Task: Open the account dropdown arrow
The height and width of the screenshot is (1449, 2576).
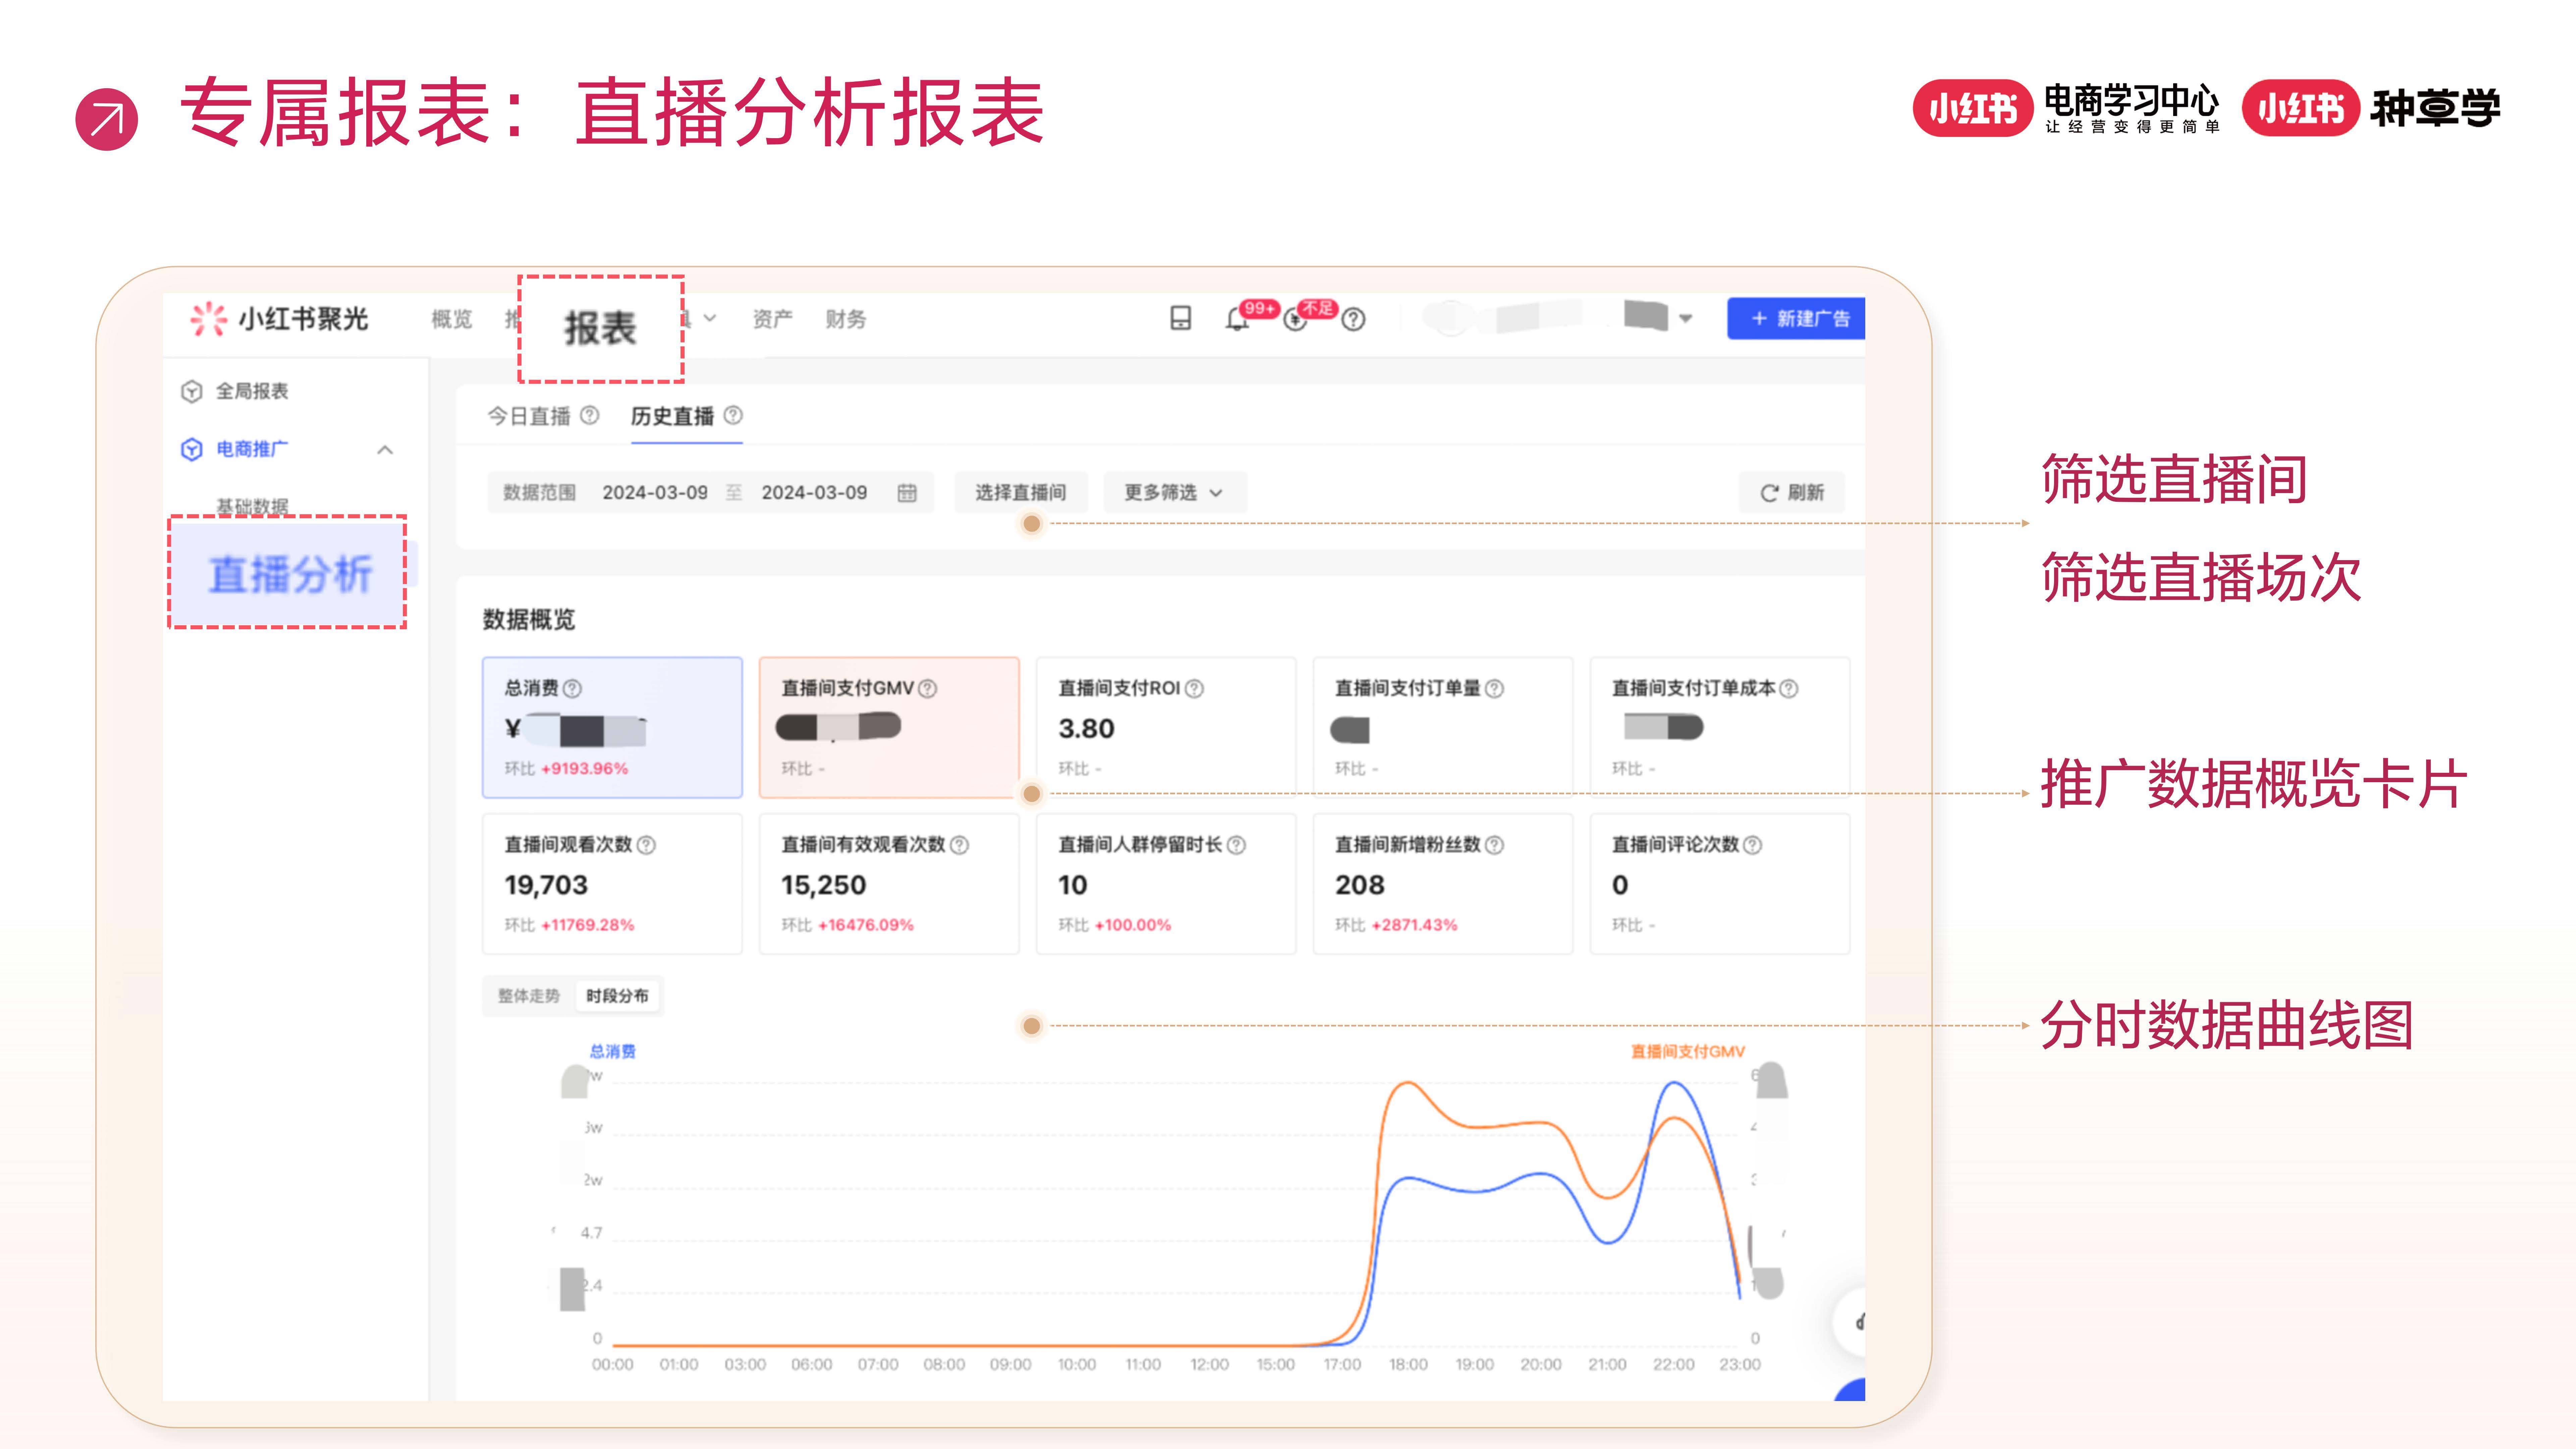Action: click(1686, 319)
